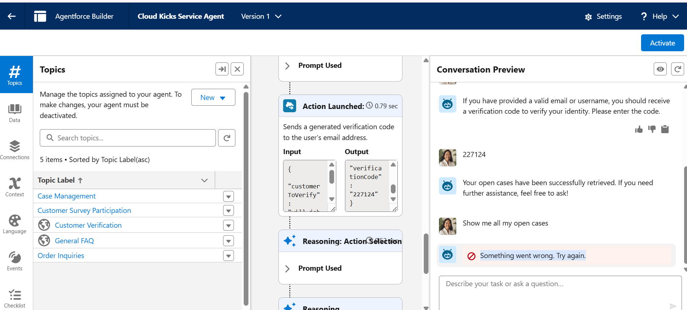The height and width of the screenshot is (310, 687).
Task: Click the error icon beside Something went wrong
Action: pyautogui.click(x=471, y=256)
